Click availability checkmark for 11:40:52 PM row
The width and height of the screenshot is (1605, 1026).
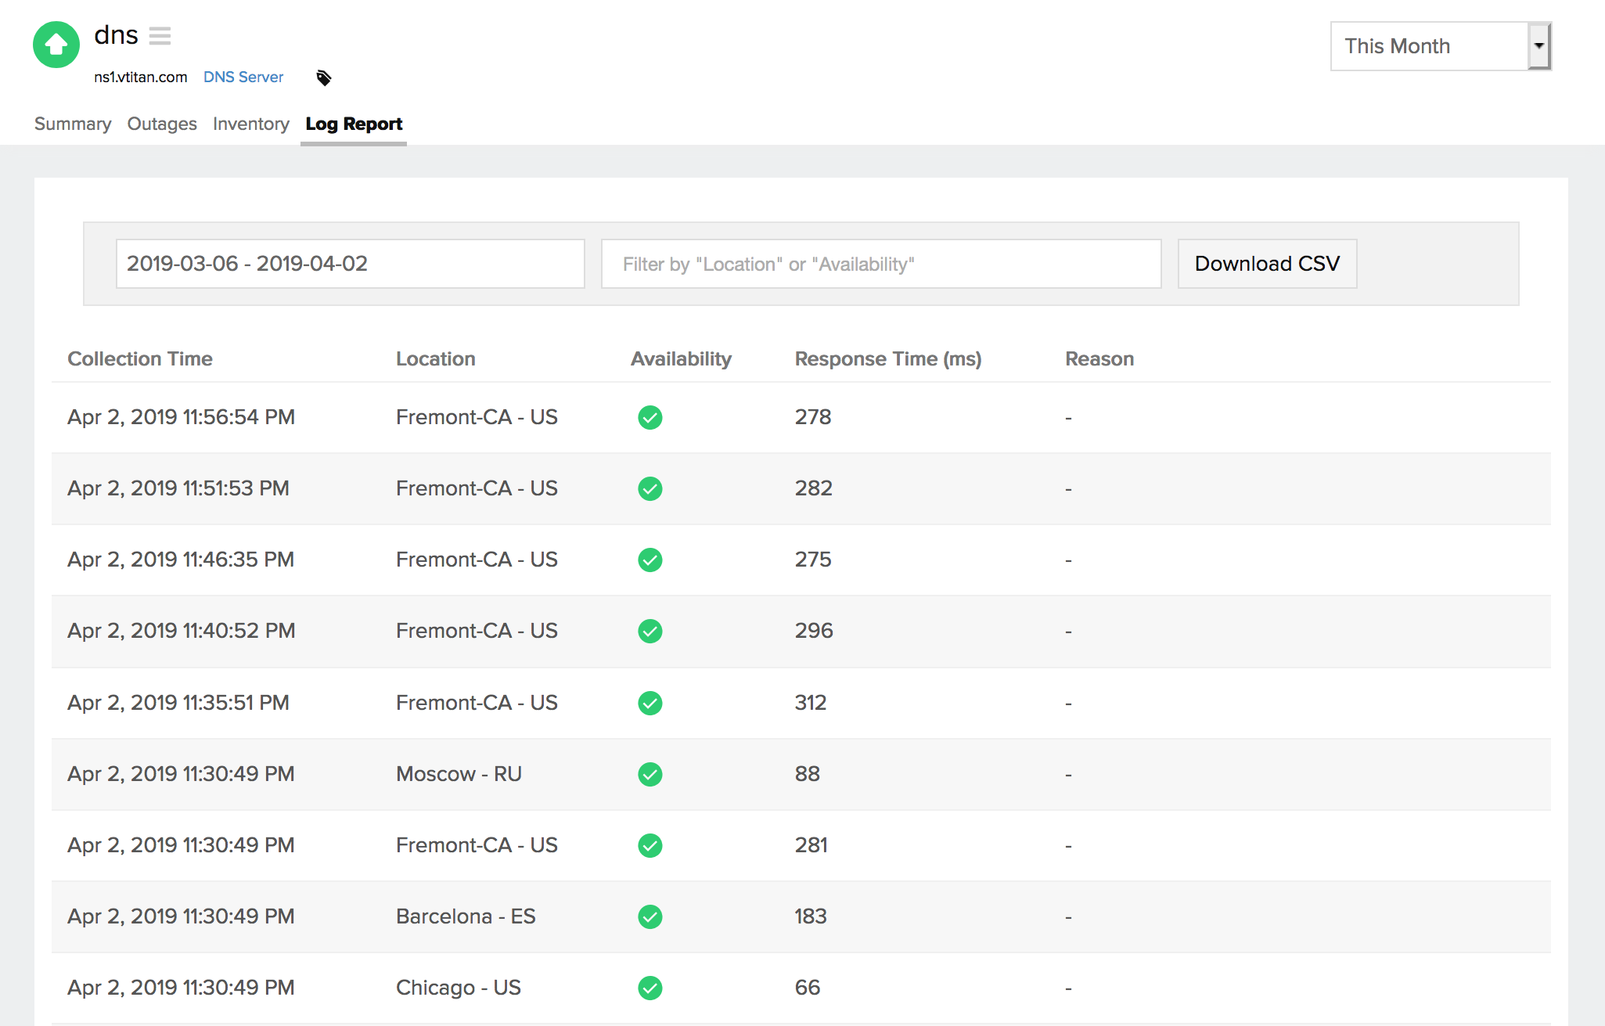650,631
